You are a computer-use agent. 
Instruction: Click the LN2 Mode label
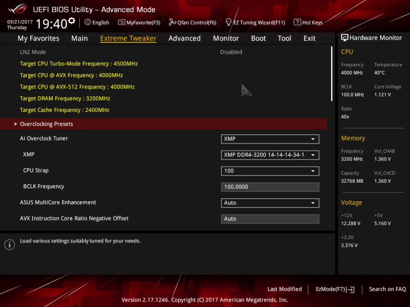click(33, 52)
